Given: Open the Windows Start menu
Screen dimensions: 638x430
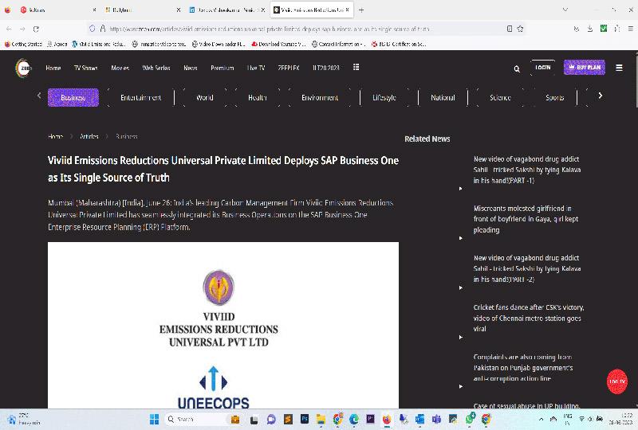Looking at the screenshot, I should click(154, 419).
